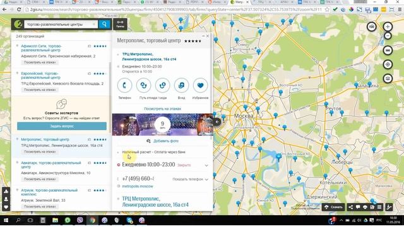Click Задать вопрос button
Viewport: 404px width, 227px height.
pyautogui.click(x=62, y=126)
